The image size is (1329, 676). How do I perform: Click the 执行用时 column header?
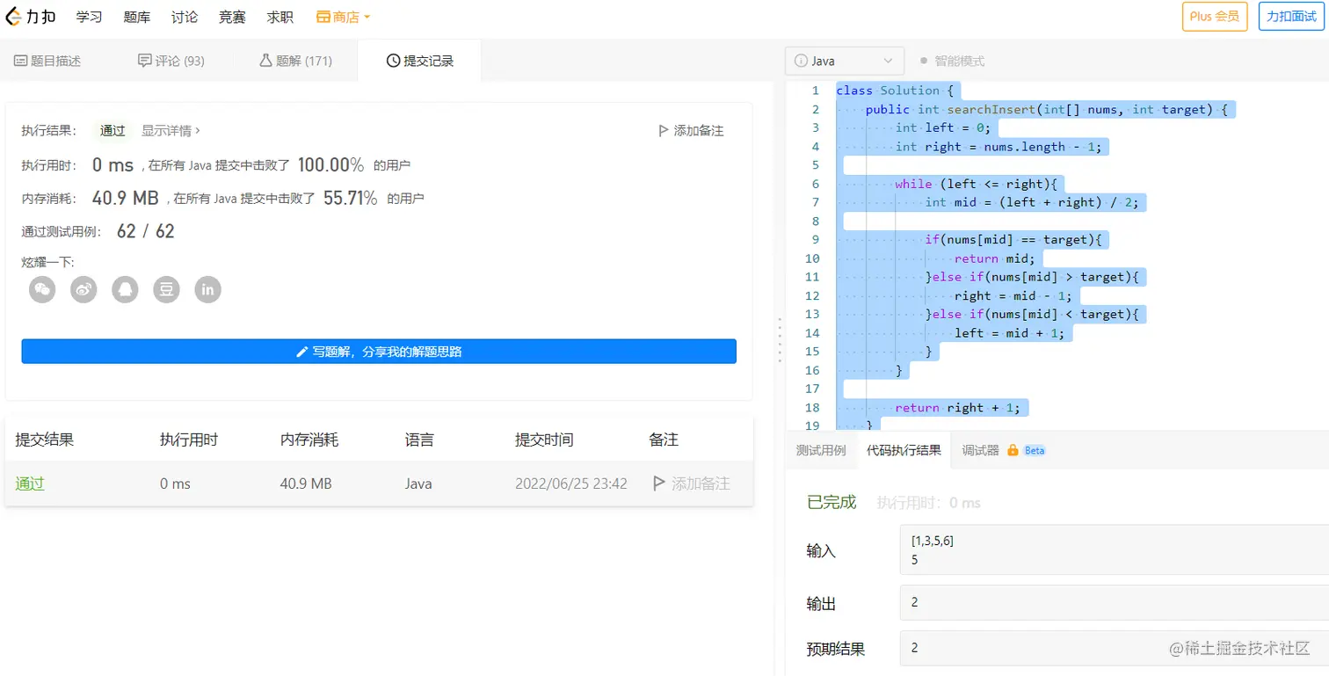click(x=189, y=440)
